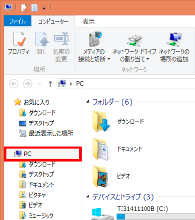
Task: Click the quick access New Folder icon
Action: pyautogui.click(x=34, y=8)
